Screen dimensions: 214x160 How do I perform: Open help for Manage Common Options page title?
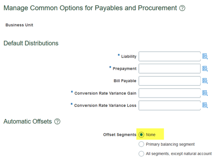(182, 8)
